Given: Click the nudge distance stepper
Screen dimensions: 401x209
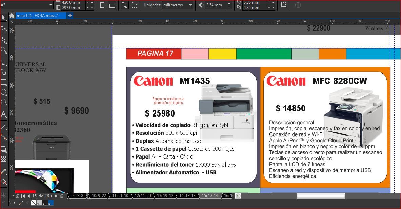Looking at the screenshot, I should (x=229, y=5).
